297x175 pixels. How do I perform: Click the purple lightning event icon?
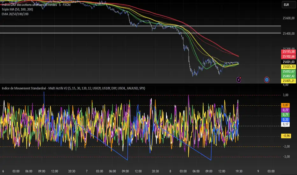click(x=239, y=80)
